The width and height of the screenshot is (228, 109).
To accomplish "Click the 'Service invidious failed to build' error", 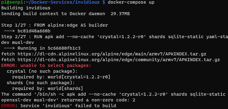I will coord(59,106).
